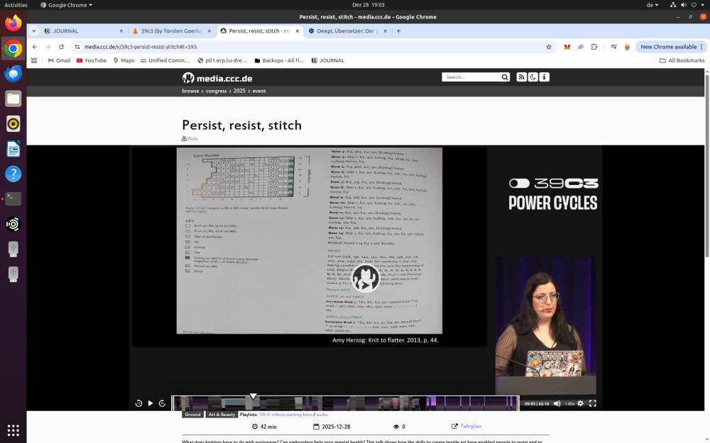The image size is (710, 443).
Task: Open playback speed 1.00x menu
Action: pos(569,403)
